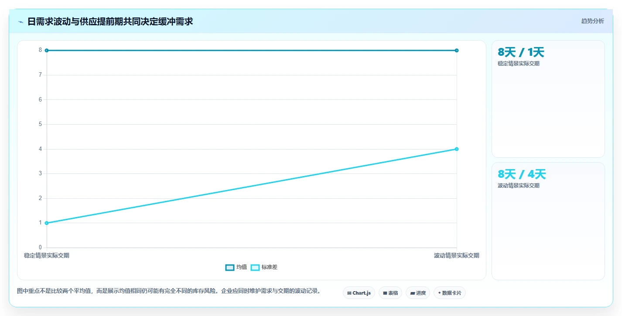Click the y-axis tick label 0

[x=40, y=248]
